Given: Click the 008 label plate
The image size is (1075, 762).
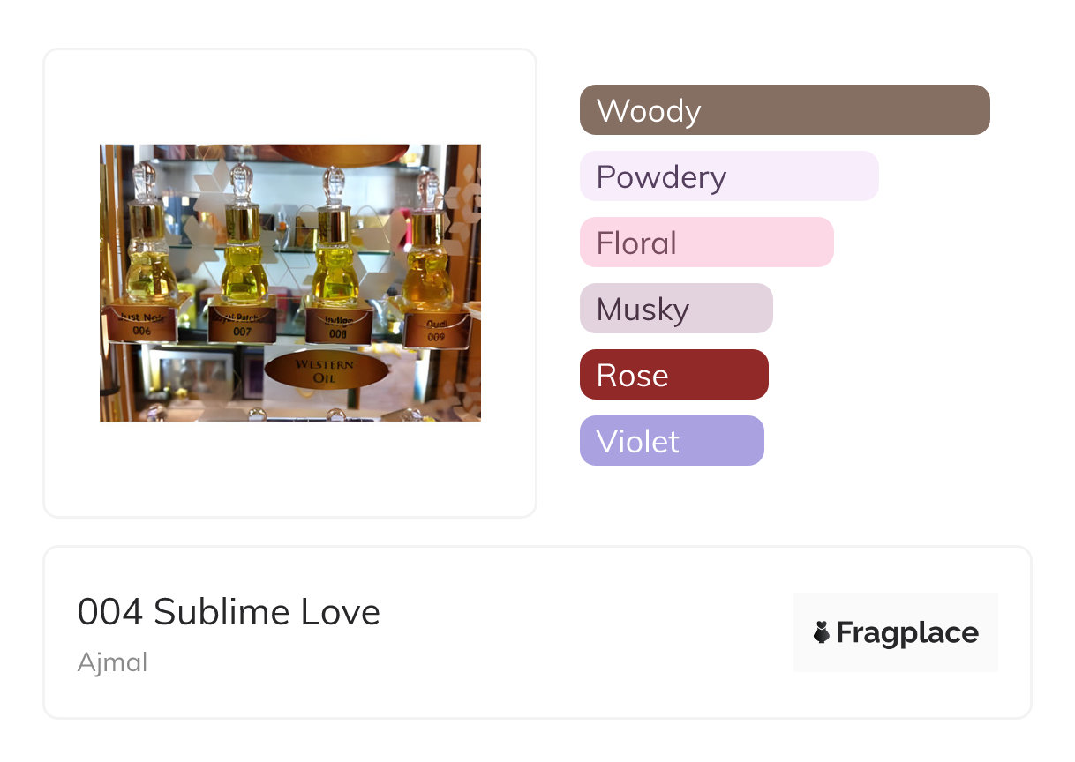Looking at the screenshot, I should tap(338, 328).
